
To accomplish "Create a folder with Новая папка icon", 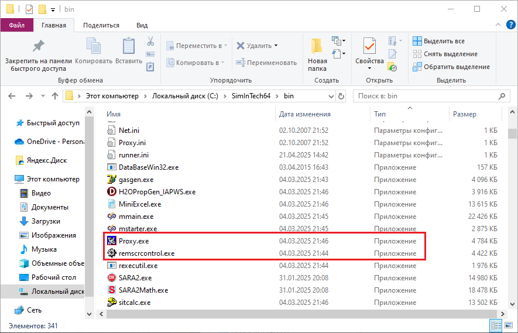I will coord(317,47).
